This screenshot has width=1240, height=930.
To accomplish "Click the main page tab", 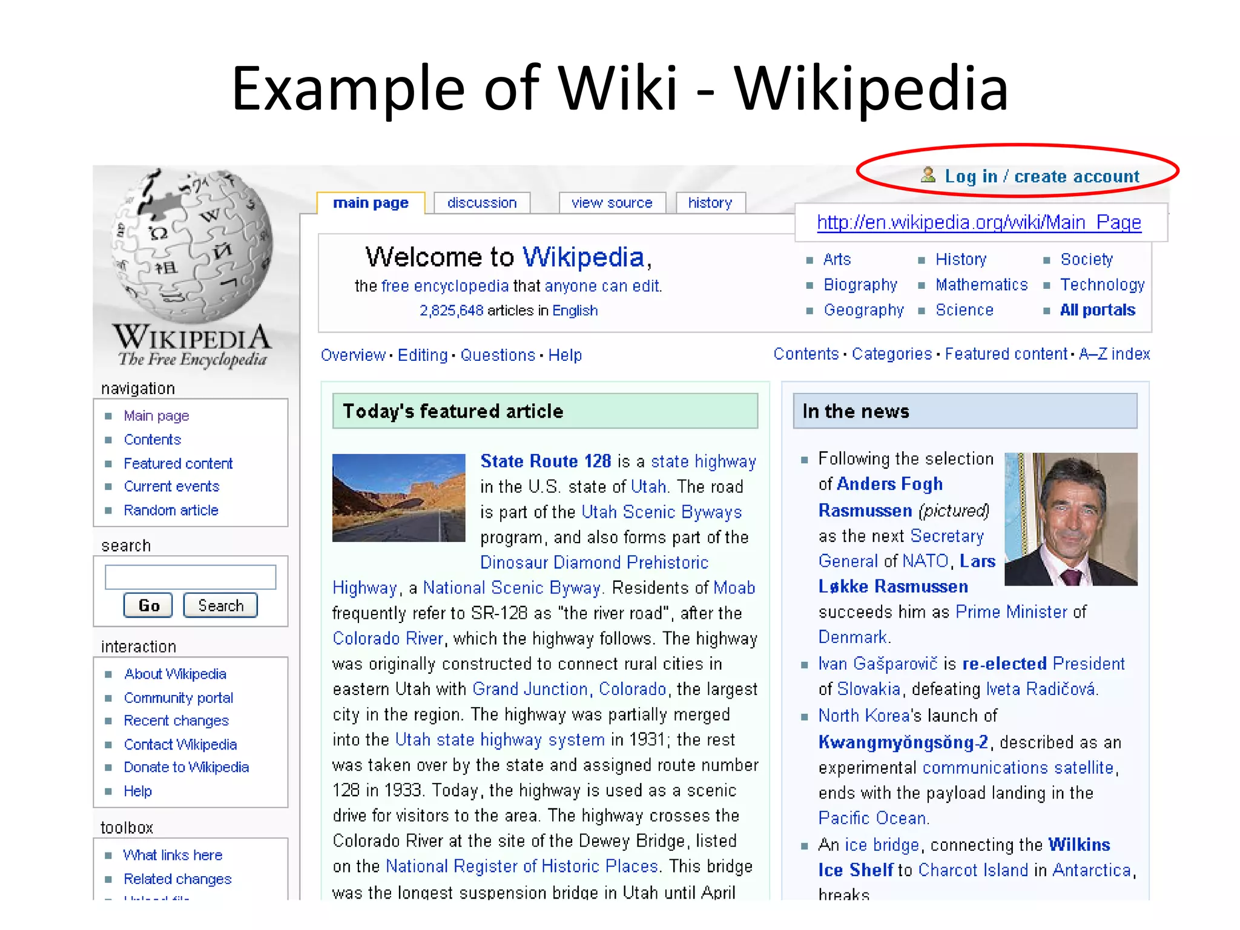I will point(371,203).
